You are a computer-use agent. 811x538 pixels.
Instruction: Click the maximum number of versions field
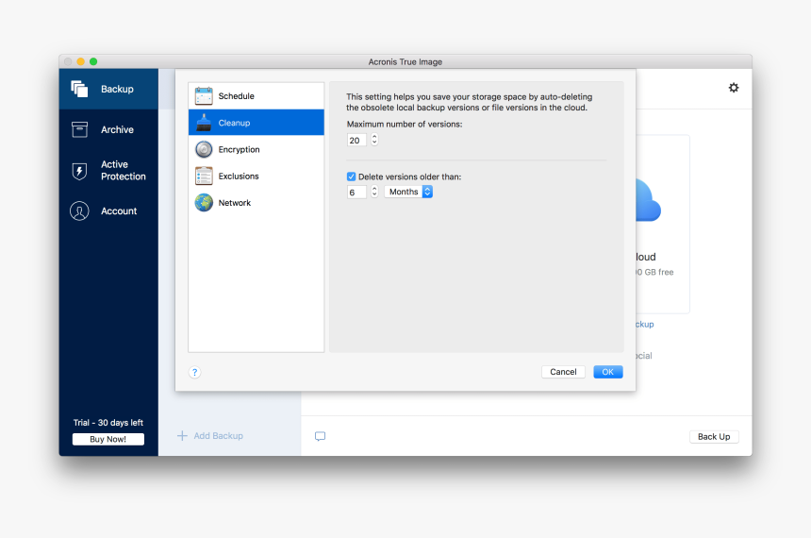click(x=356, y=140)
